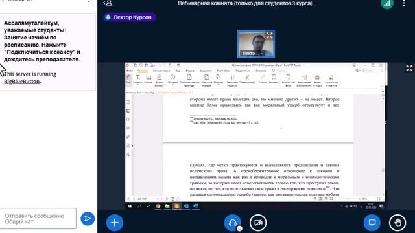Go to the last PDF page
The image size is (415, 233).
pyautogui.click(x=167, y=199)
